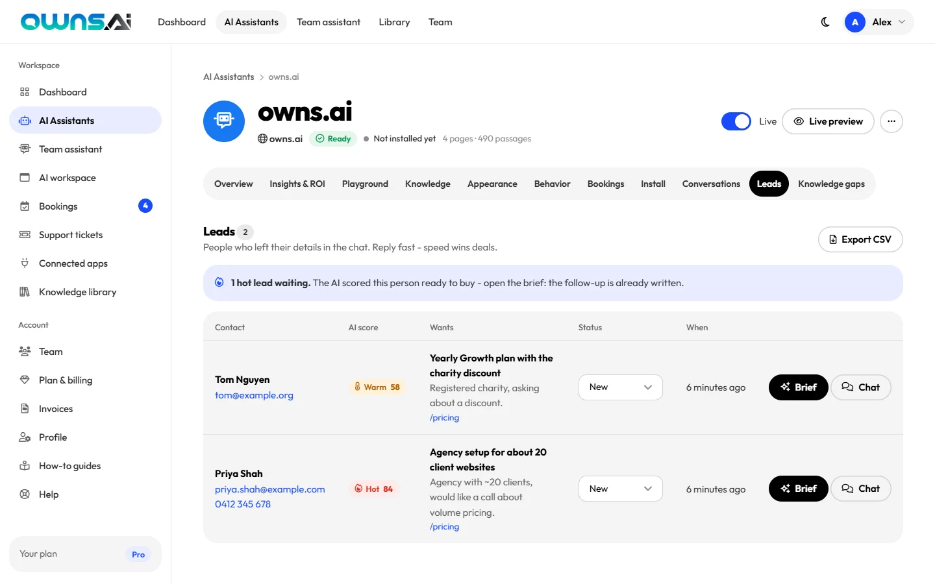Click the Support tickets icon
935x584 pixels.
click(x=25, y=235)
